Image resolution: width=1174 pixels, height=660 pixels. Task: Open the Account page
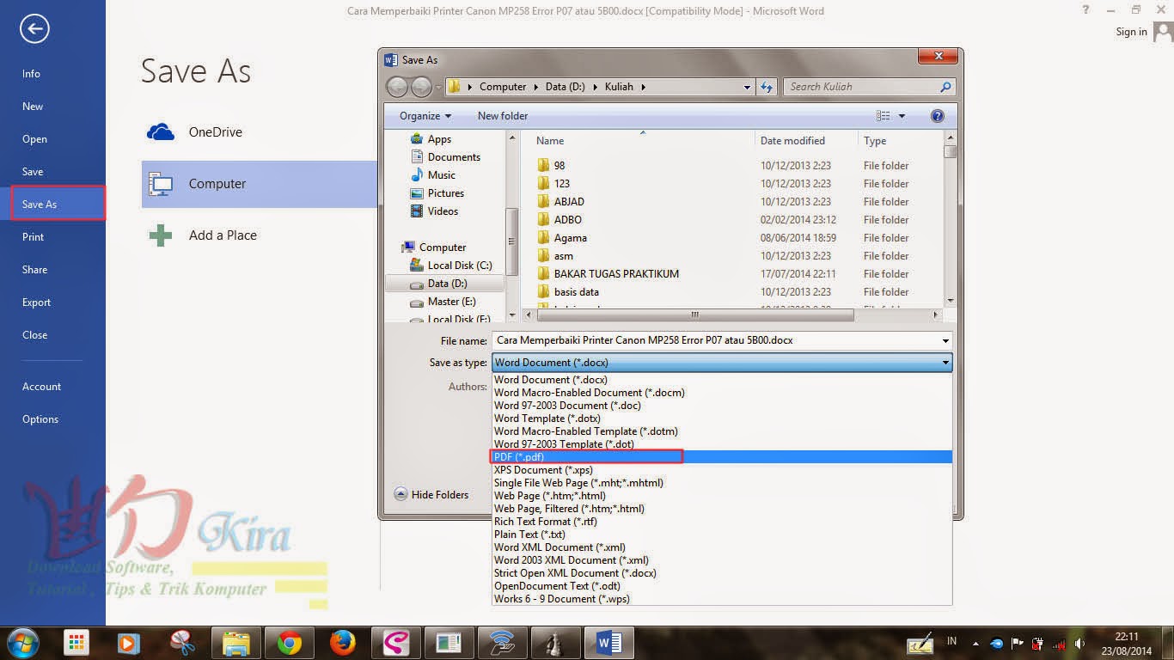click(x=41, y=387)
